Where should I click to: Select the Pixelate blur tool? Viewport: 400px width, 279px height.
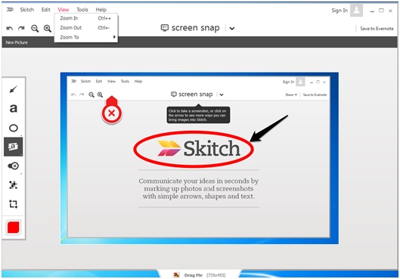pos(14,185)
